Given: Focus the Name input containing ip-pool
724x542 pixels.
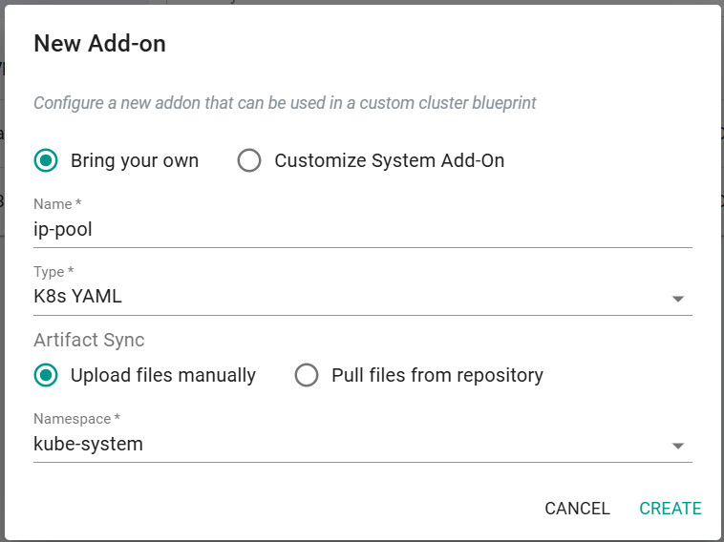Looking at the screenshot, I should point(363,230).
